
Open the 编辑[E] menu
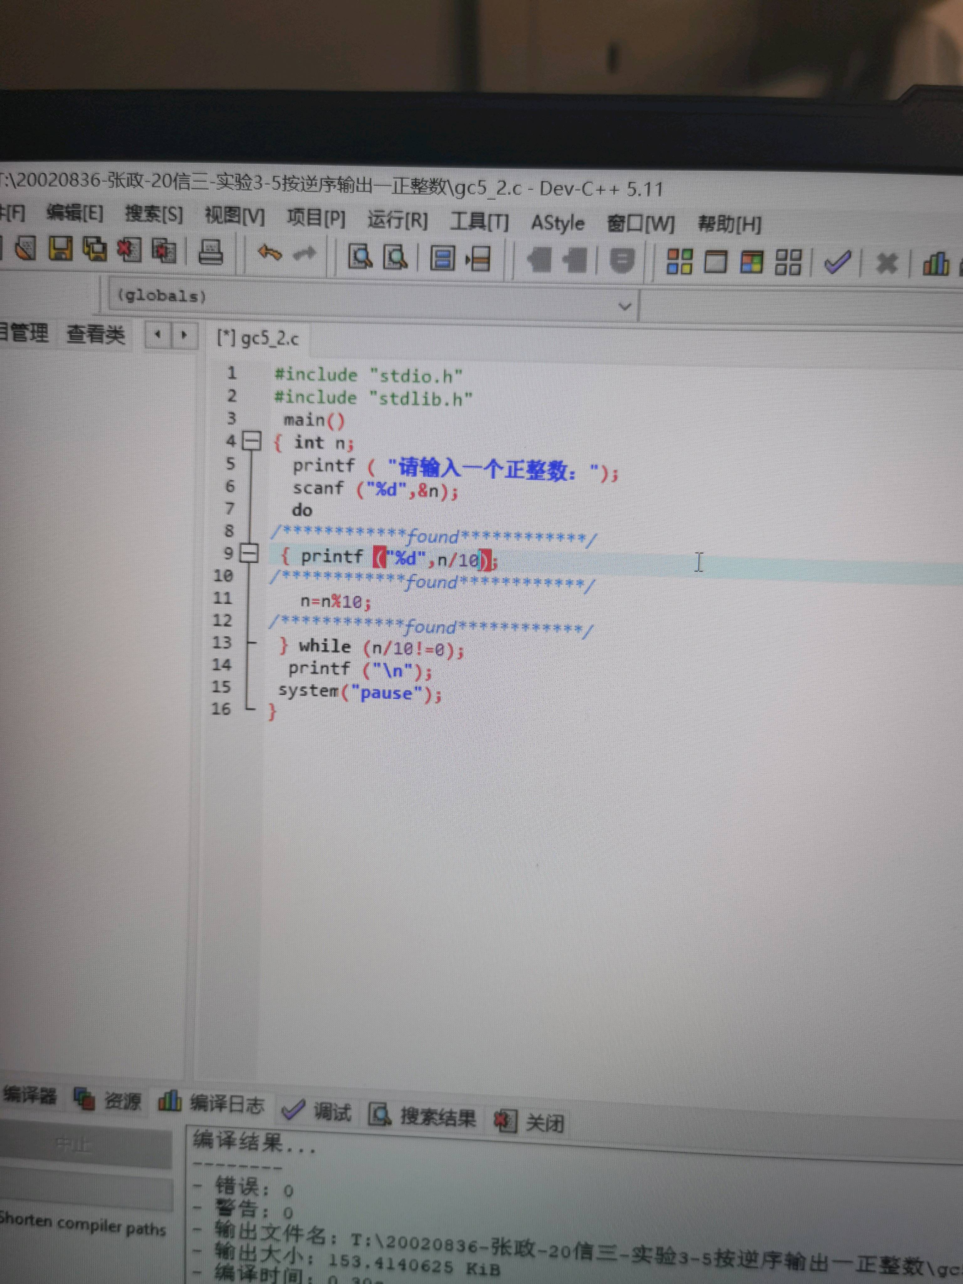pyautogui.click(x=75, y=213)
